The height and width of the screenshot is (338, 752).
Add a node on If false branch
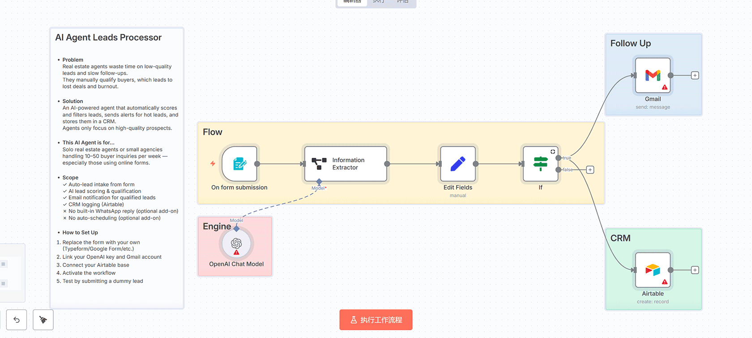(590, 170)
